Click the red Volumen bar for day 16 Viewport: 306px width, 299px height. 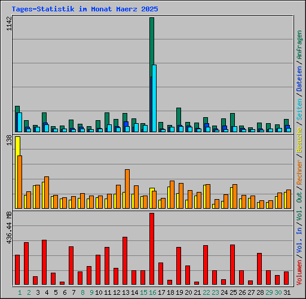point(152,249)
